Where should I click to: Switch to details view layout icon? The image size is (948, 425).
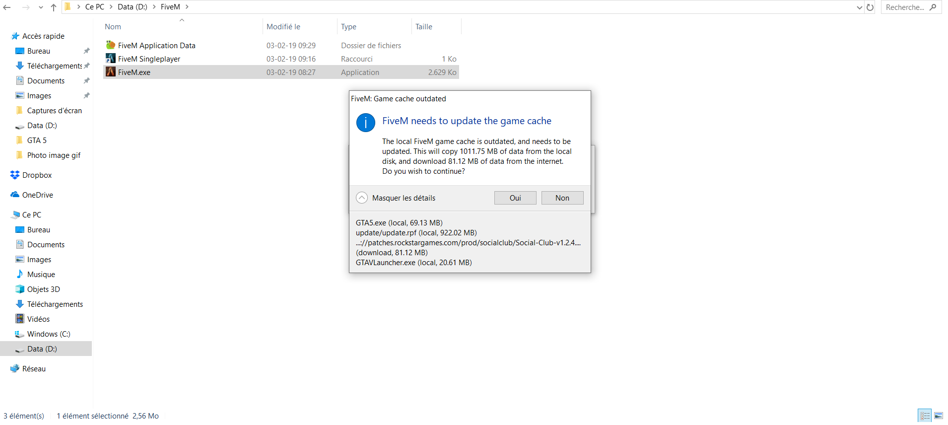925,416
